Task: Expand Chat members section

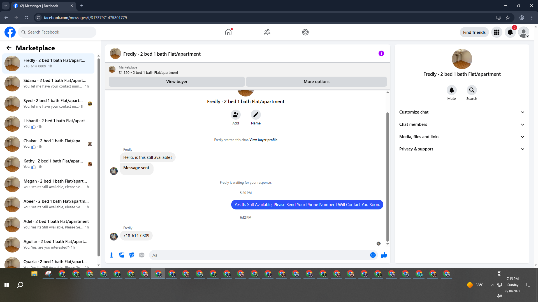Action: [x=462, y=124]
